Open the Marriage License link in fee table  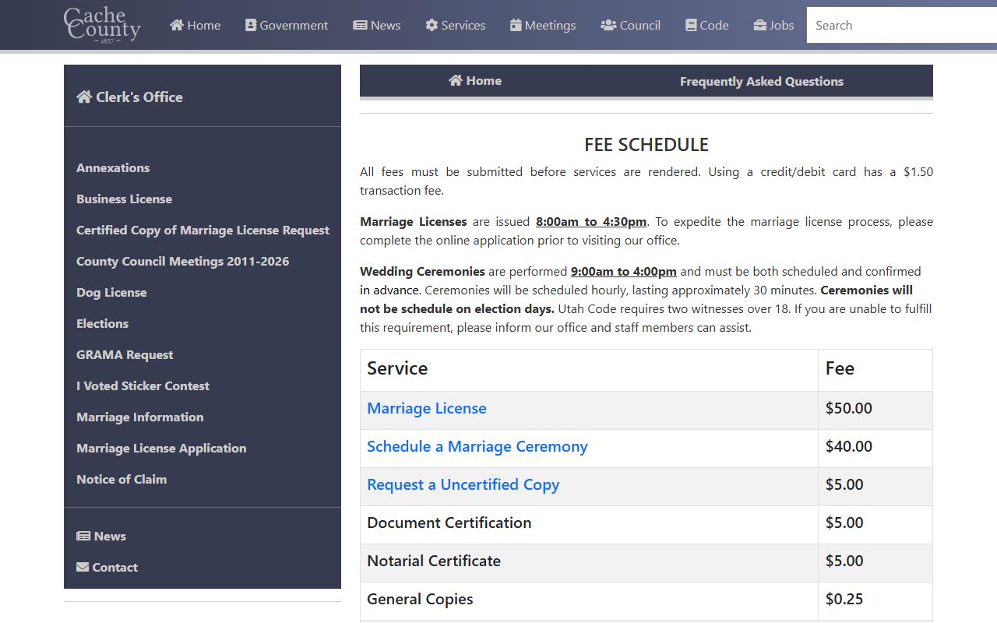coord(427,408)
